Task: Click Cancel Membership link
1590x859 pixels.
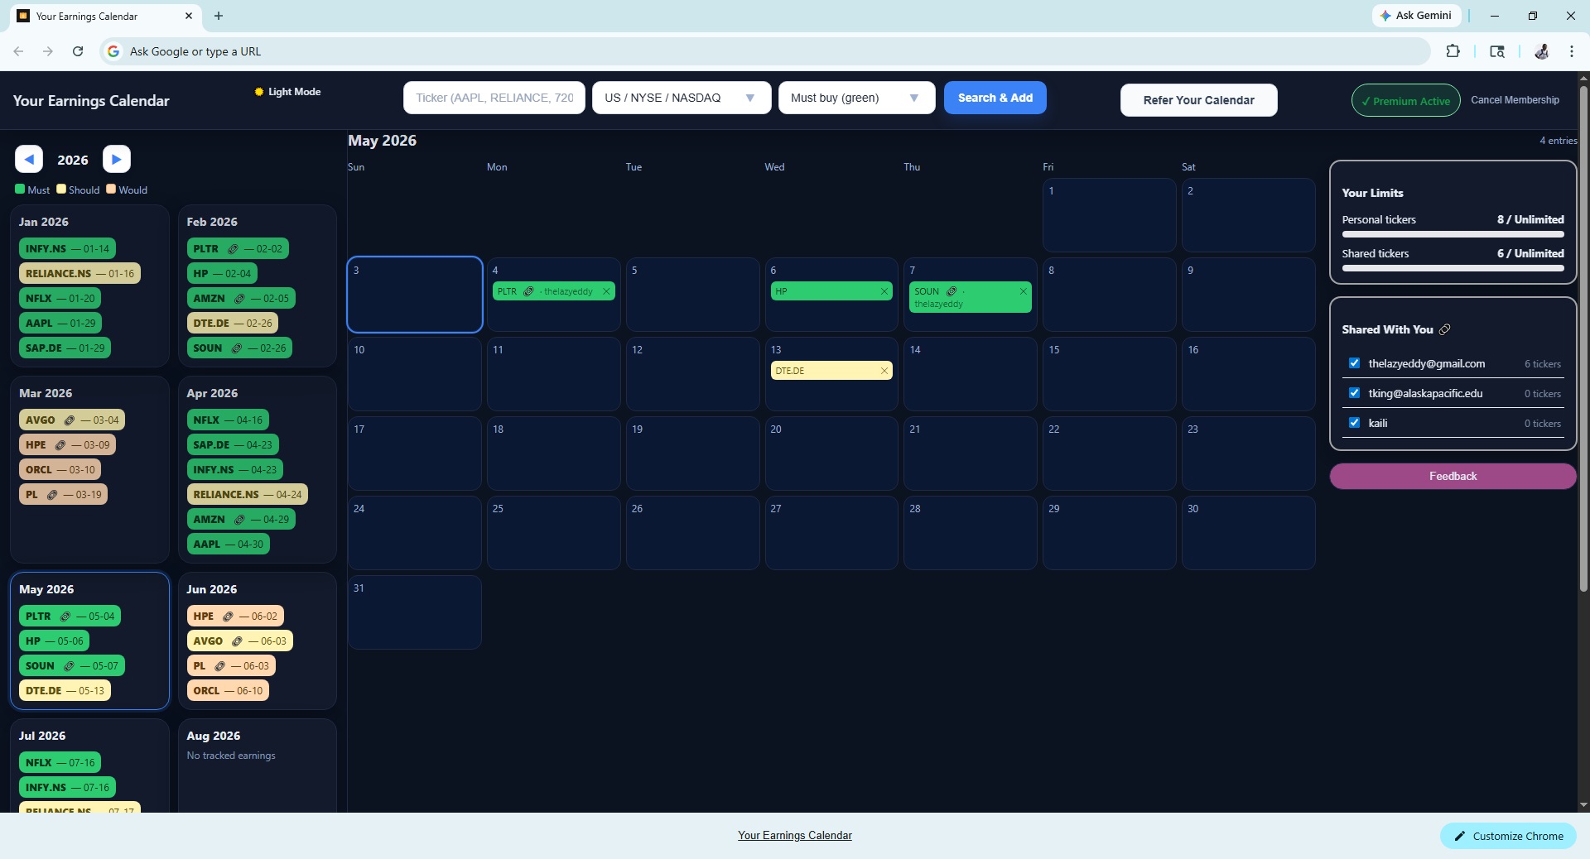Action: coord(1515,100)
